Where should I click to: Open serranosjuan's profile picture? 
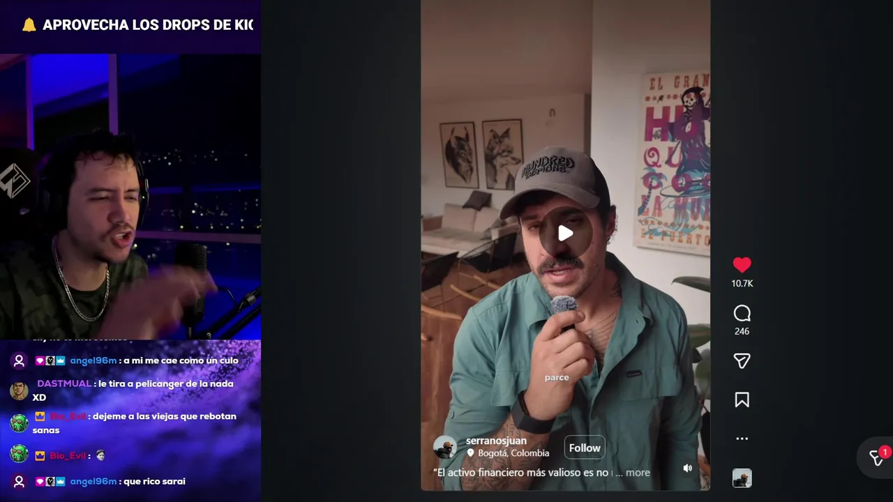point(444,447)
